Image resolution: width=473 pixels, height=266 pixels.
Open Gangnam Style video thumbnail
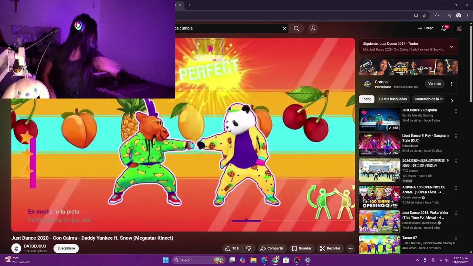[x=380, y=145]
